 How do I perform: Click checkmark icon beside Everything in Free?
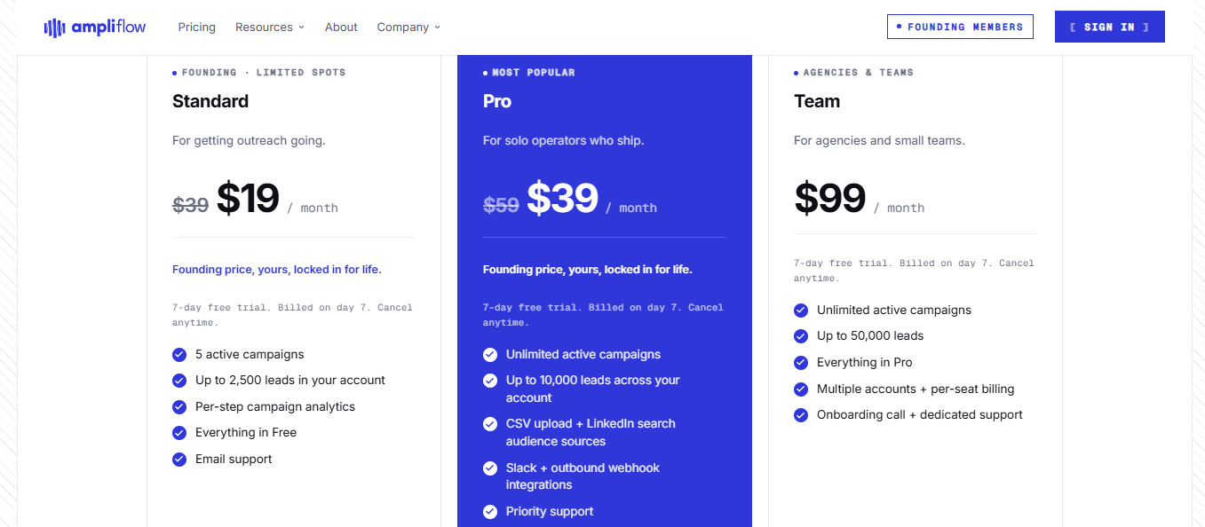[179, 433]
